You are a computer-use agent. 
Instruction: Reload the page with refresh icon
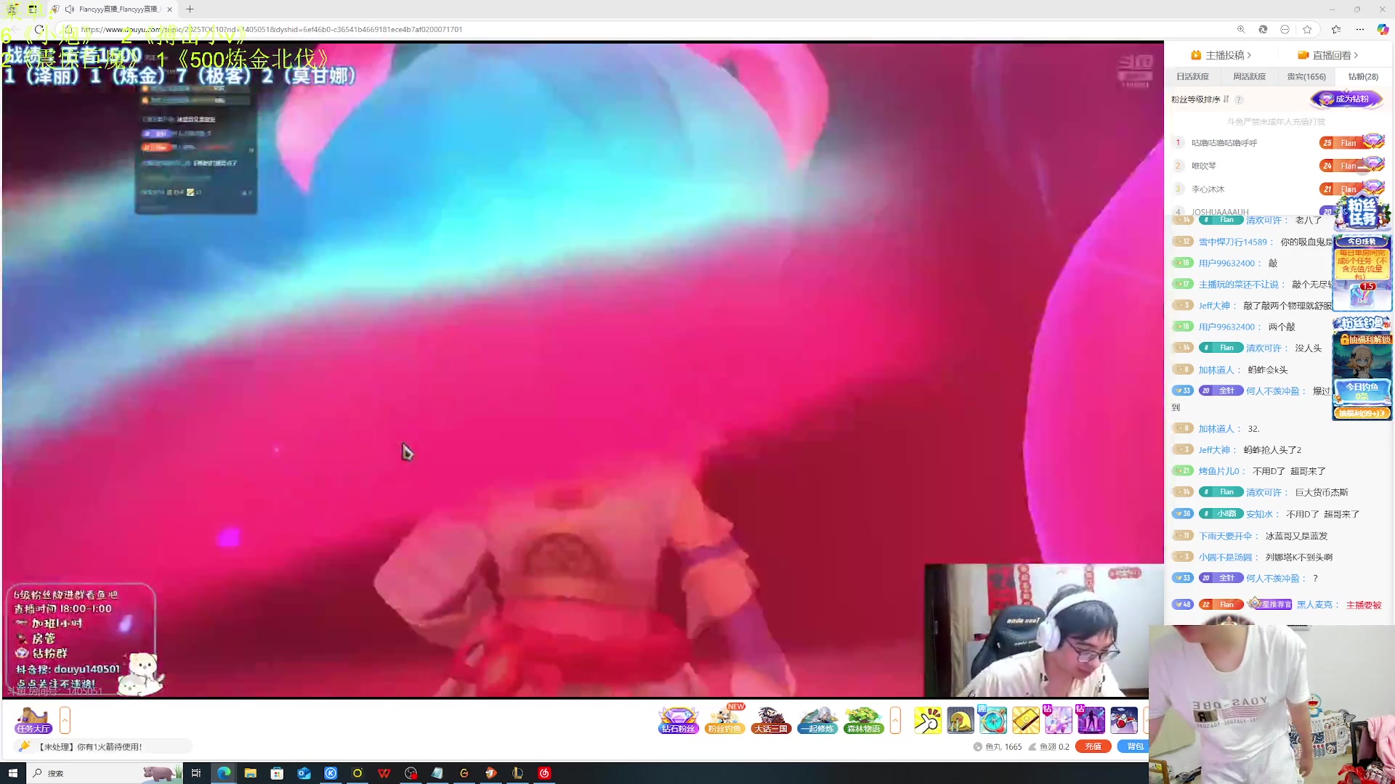39,30
